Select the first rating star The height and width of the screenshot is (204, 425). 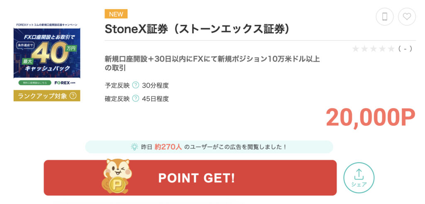coord(356,49)
